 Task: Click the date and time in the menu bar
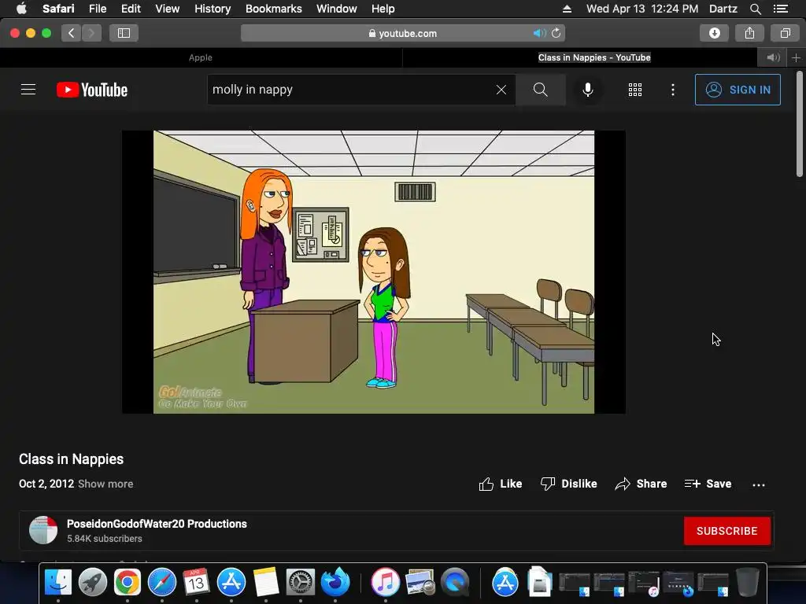642,9
